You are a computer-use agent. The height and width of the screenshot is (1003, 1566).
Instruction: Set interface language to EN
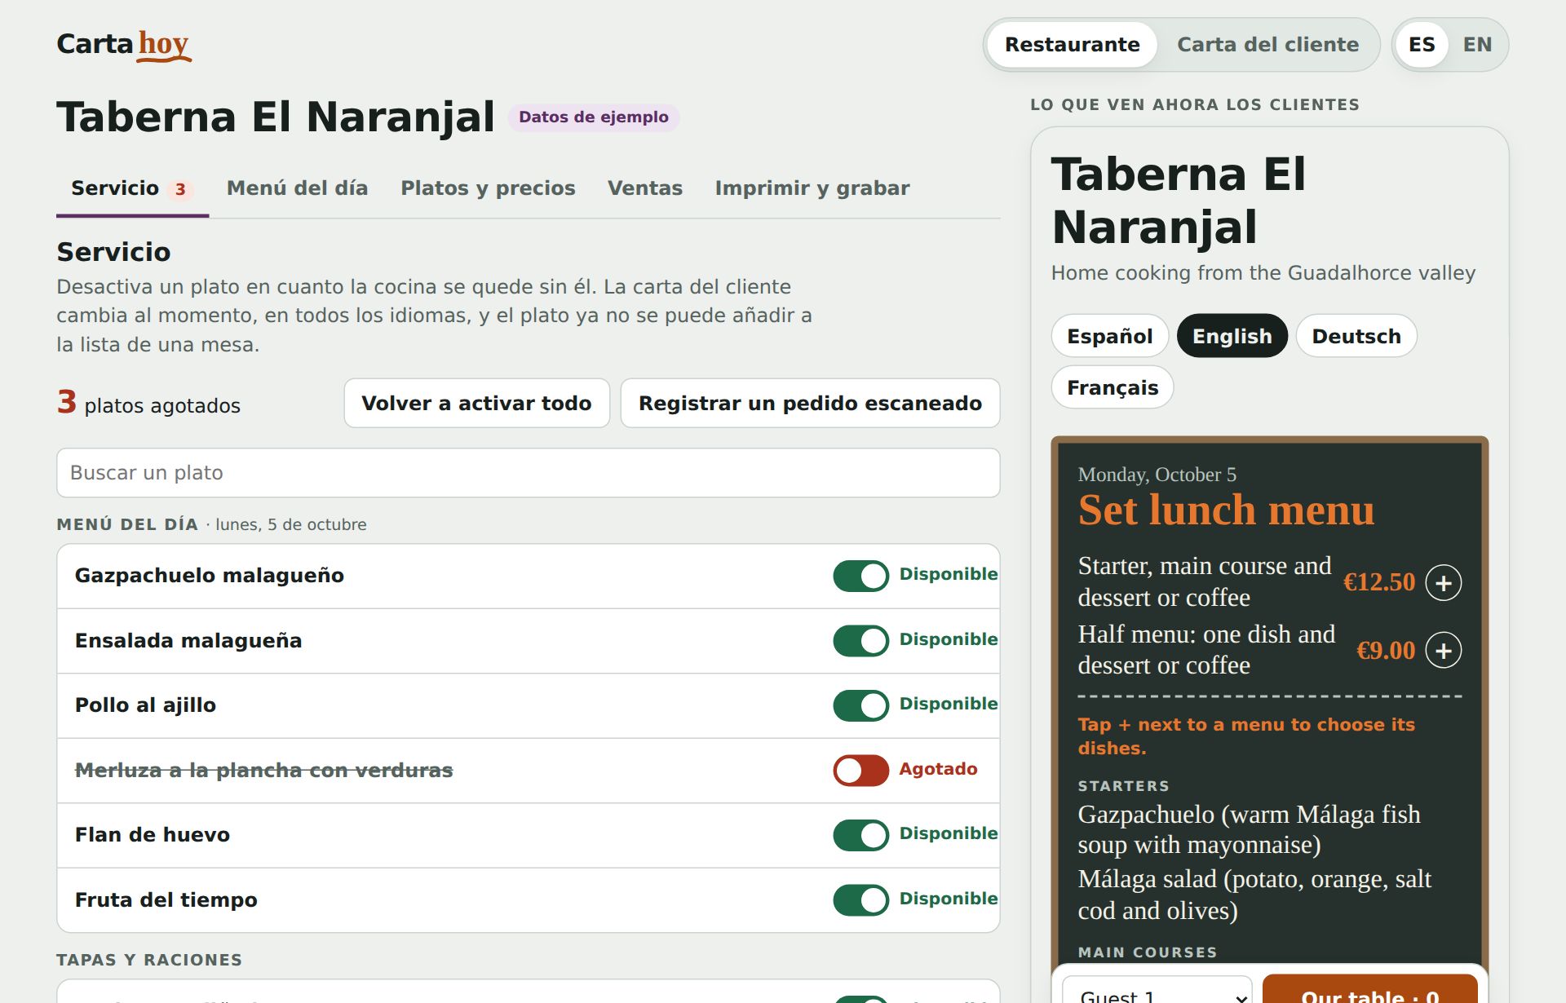coord(1477,45)
